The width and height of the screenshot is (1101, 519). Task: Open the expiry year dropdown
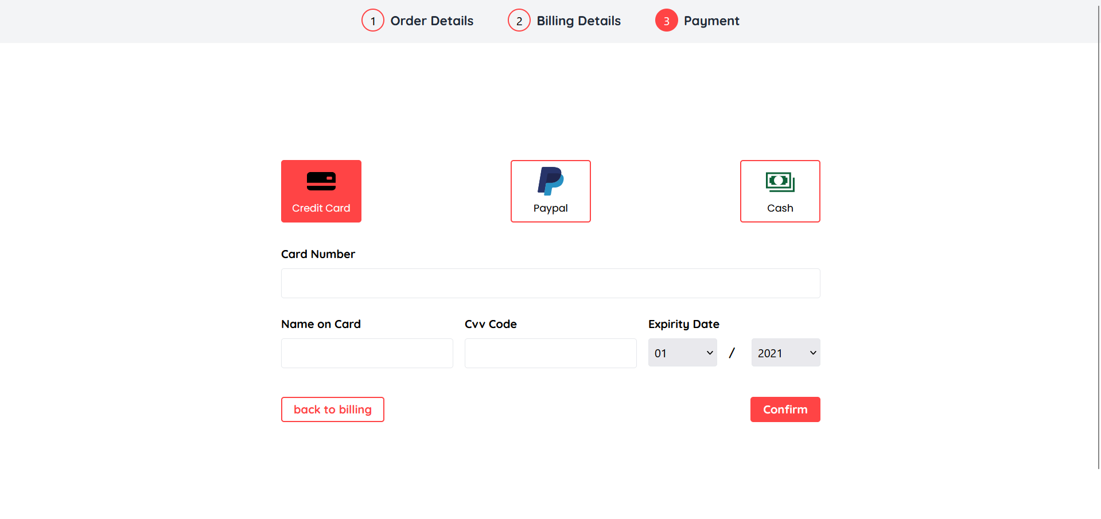[x=785, y=353]
